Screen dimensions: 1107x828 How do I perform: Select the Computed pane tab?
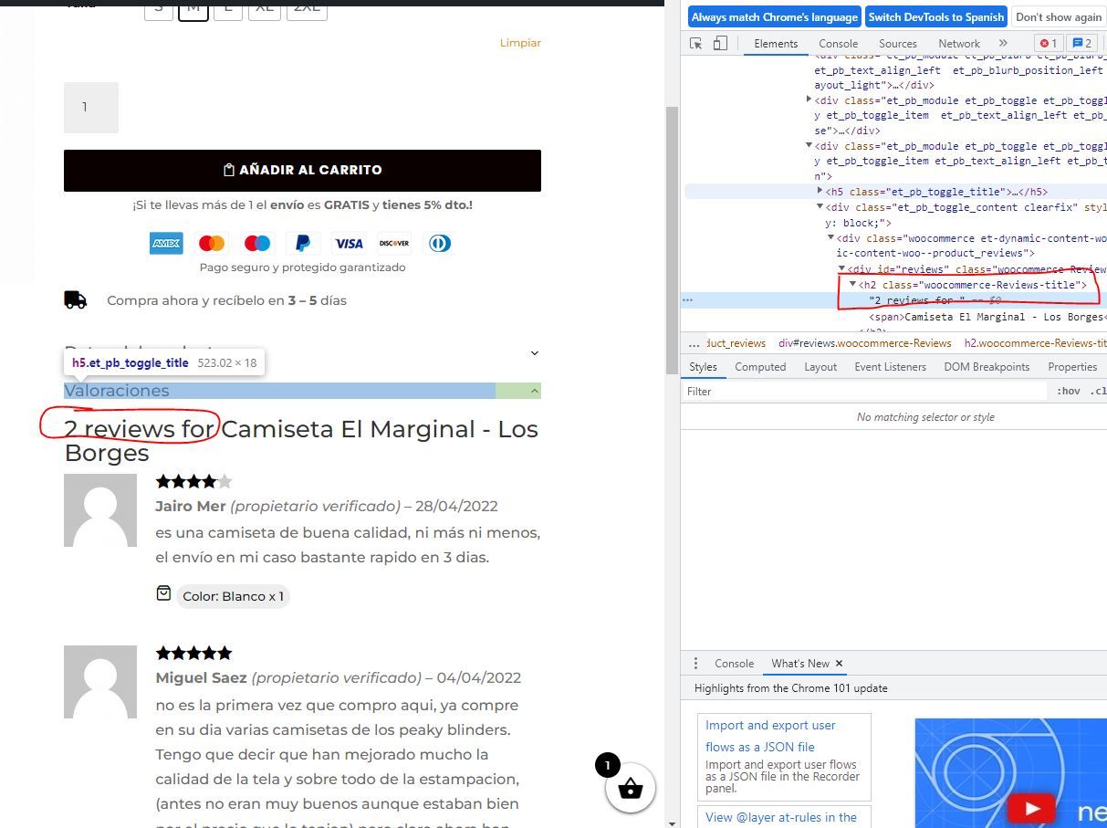point(760,367)
